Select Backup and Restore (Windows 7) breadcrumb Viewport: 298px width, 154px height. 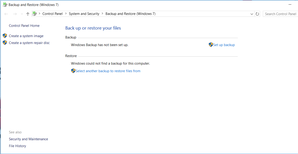tap(130, 14)
